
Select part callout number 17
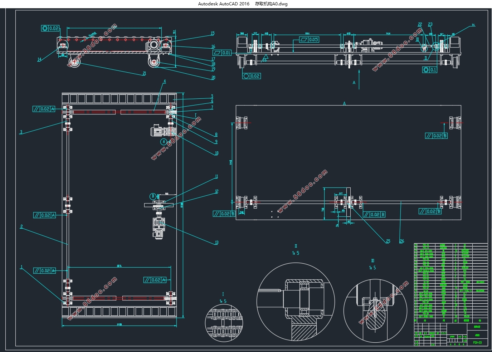click(213, 59)
